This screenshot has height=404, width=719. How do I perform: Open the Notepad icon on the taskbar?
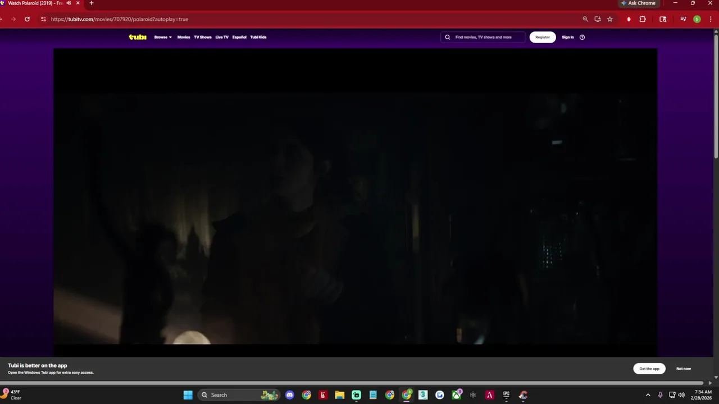coord(373,395)
